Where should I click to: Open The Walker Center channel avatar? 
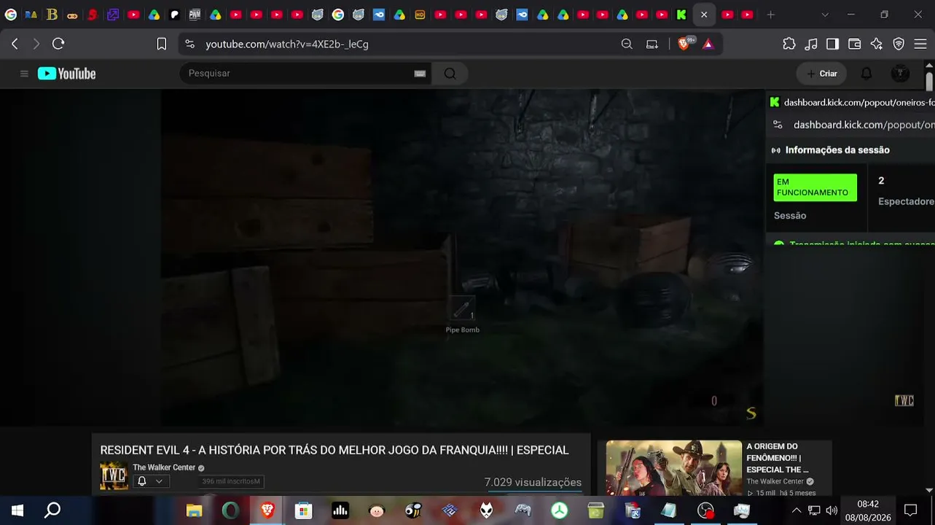point(114,476)
